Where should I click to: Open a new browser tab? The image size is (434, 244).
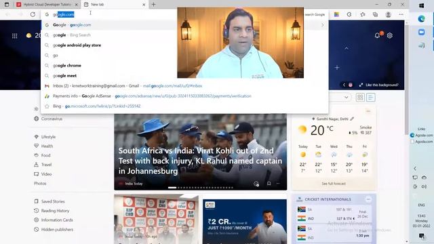pos(154,5)
